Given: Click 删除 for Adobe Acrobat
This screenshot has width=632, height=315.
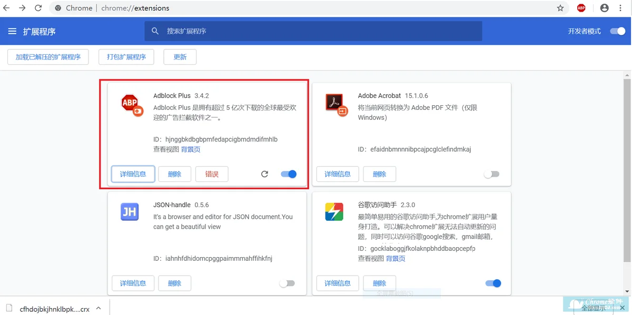Looking at the screenshot, I should pos(380,174).
